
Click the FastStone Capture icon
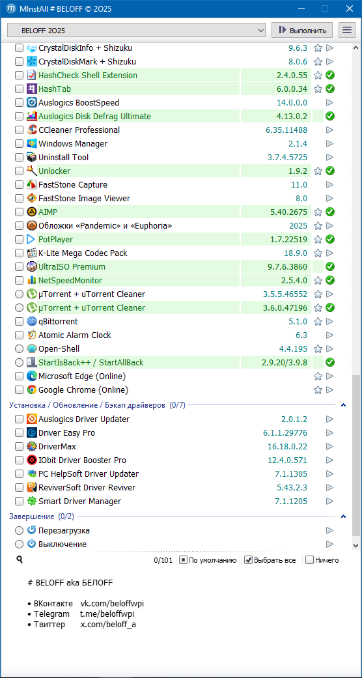point(31,184)
